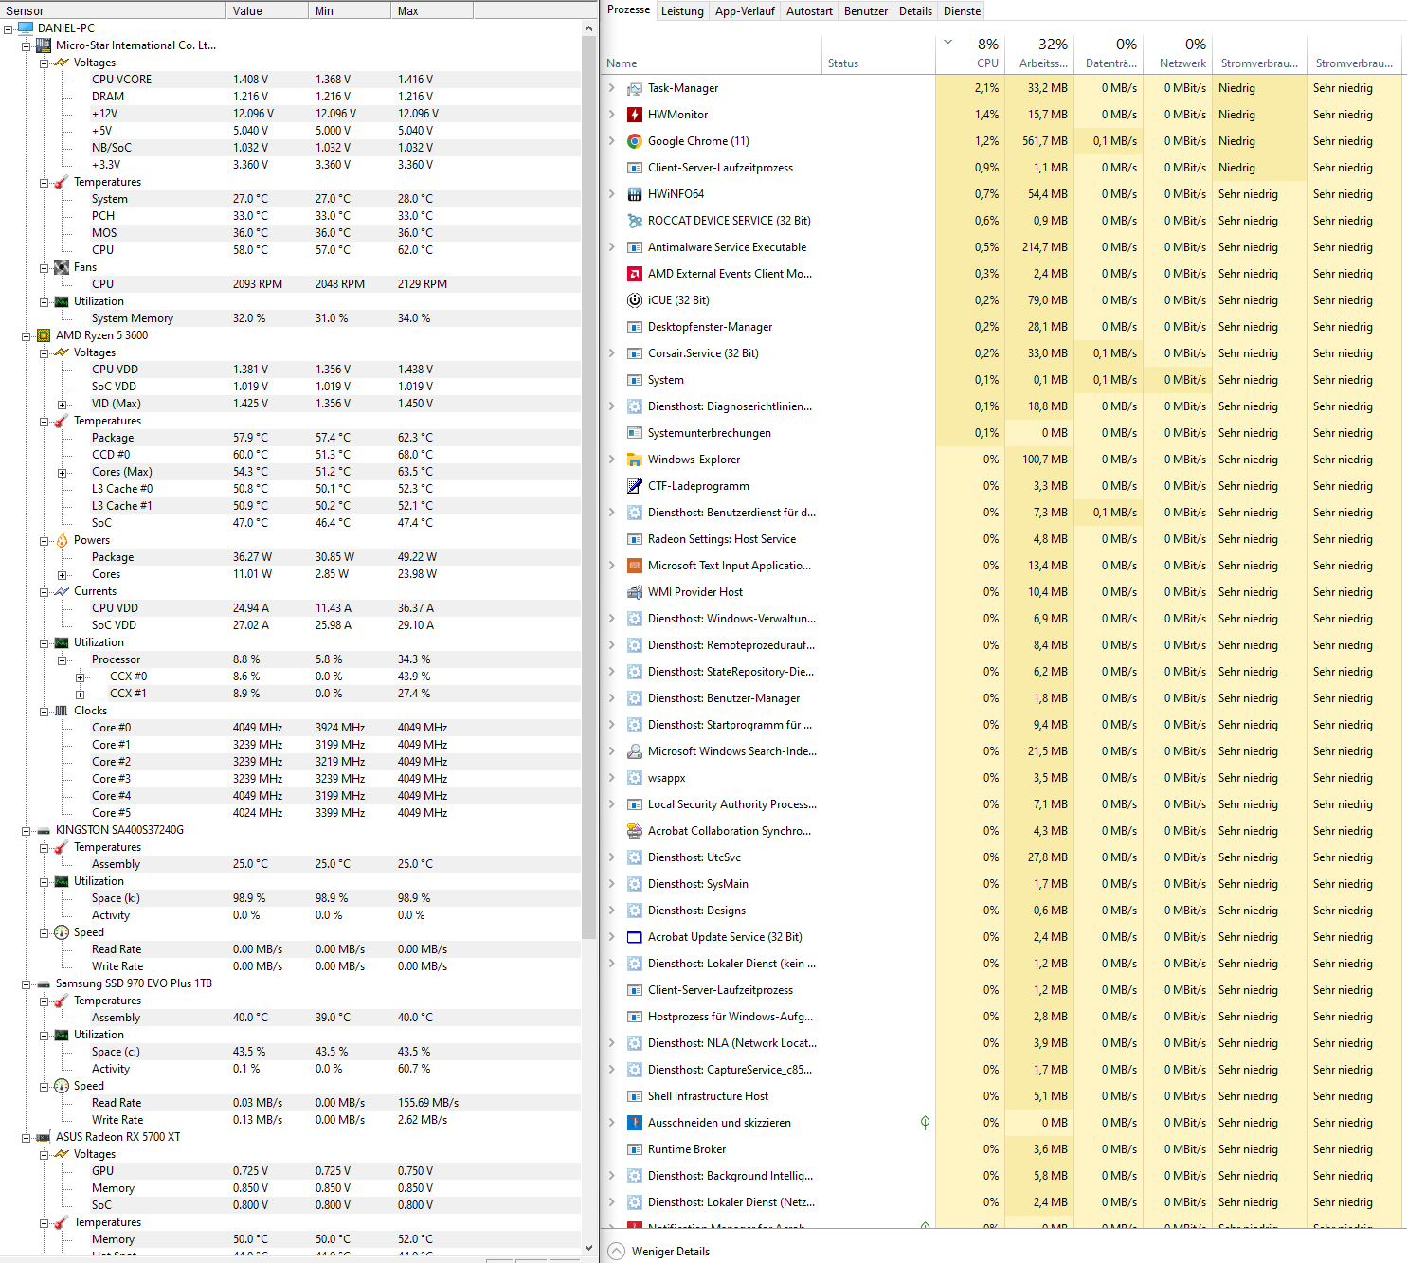Open the App-Verlauf tab
Screen dimensions: 1407x1263
(745, 11)
